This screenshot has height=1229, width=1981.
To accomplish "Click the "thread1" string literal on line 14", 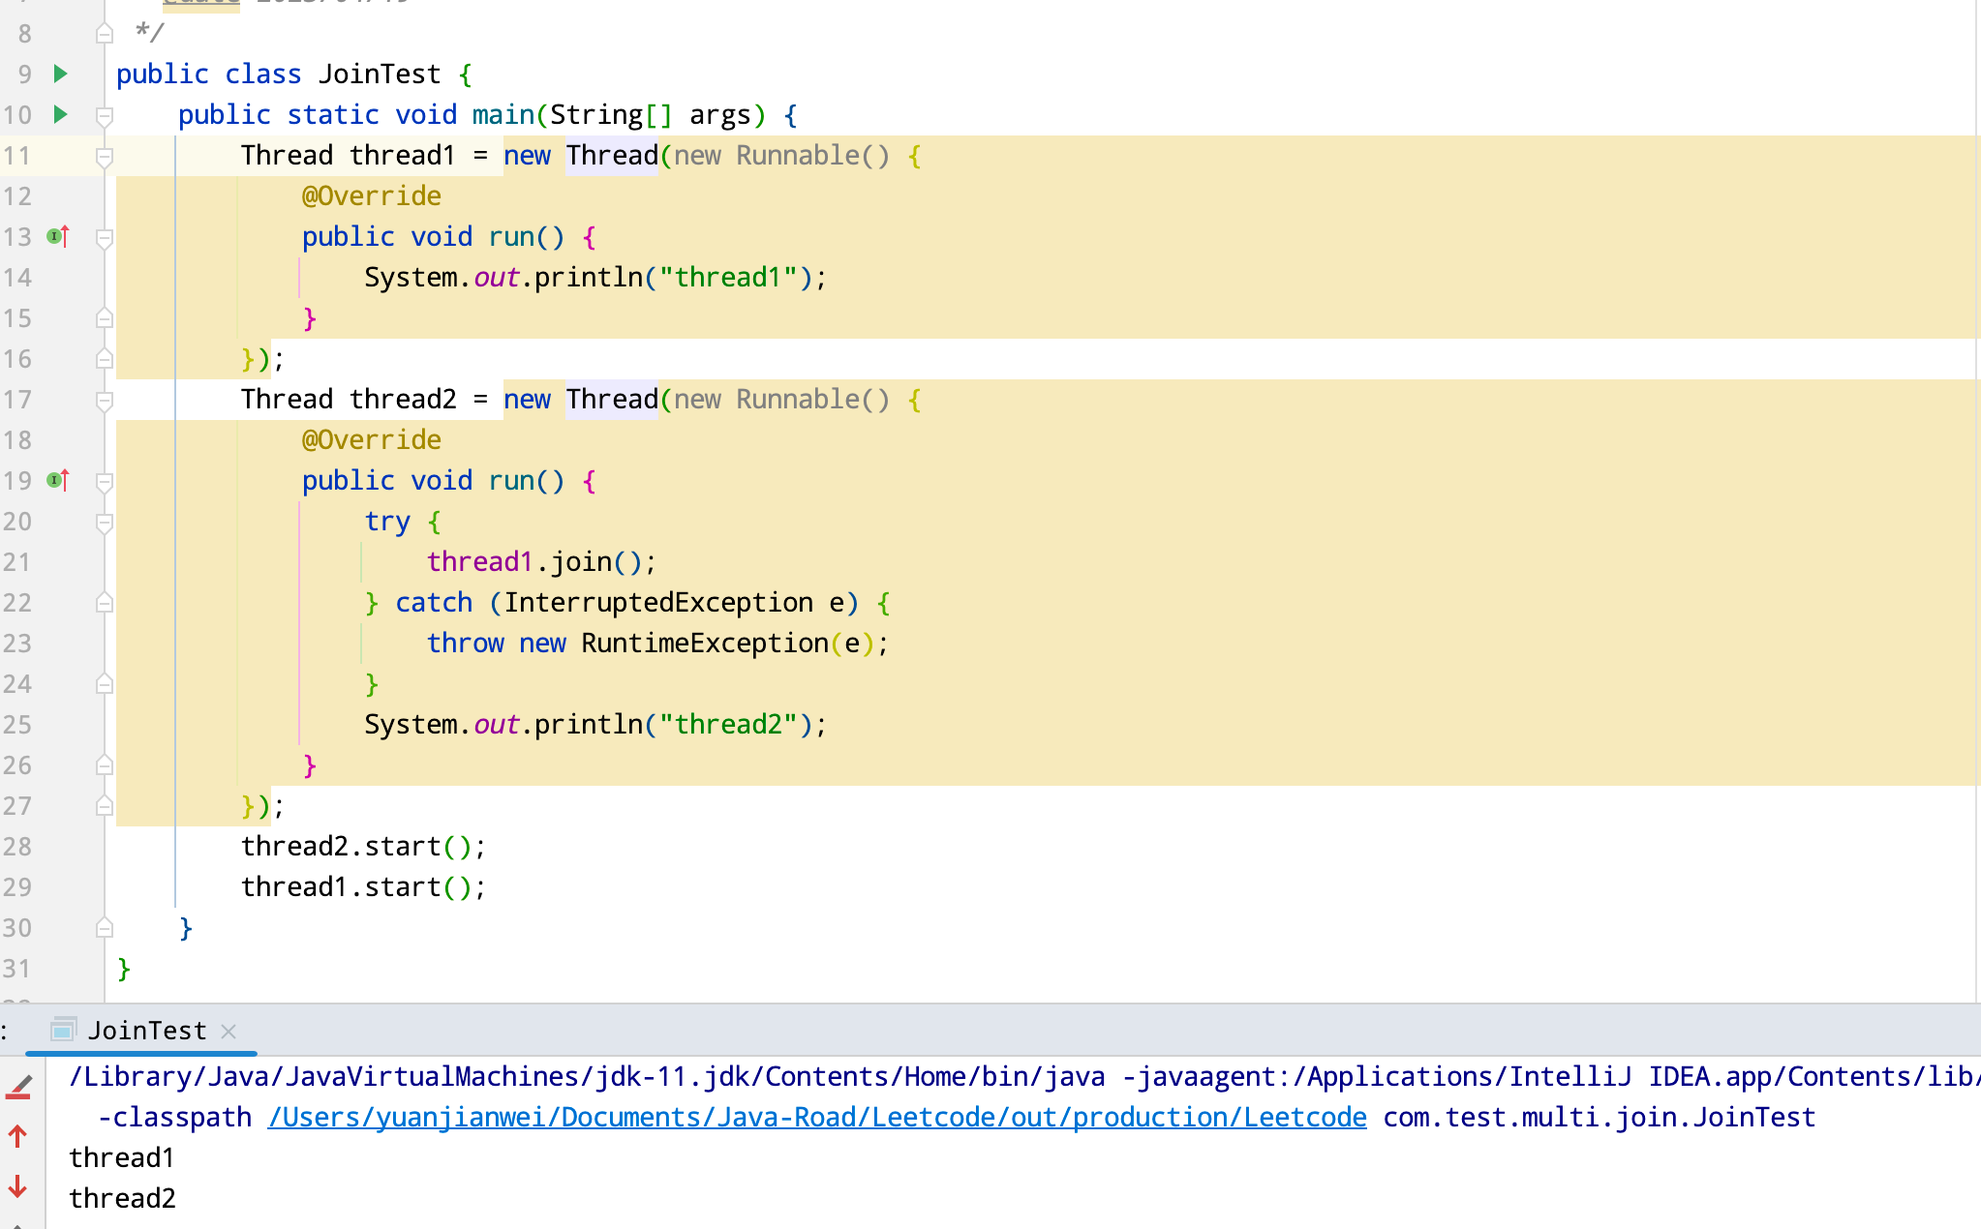I will click(728, 277).
